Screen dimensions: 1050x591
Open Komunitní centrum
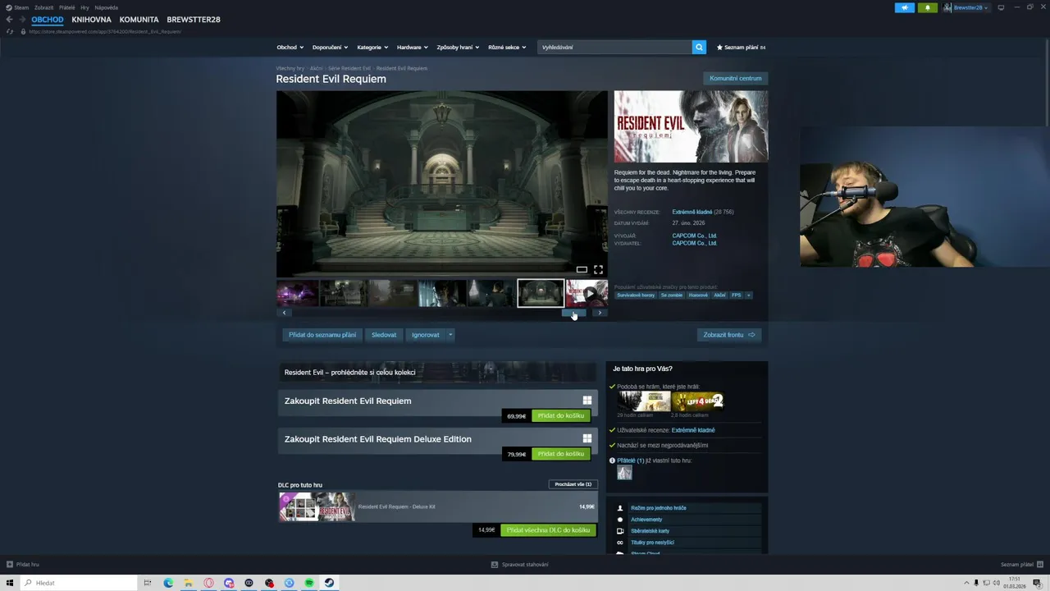pos(735,78)
